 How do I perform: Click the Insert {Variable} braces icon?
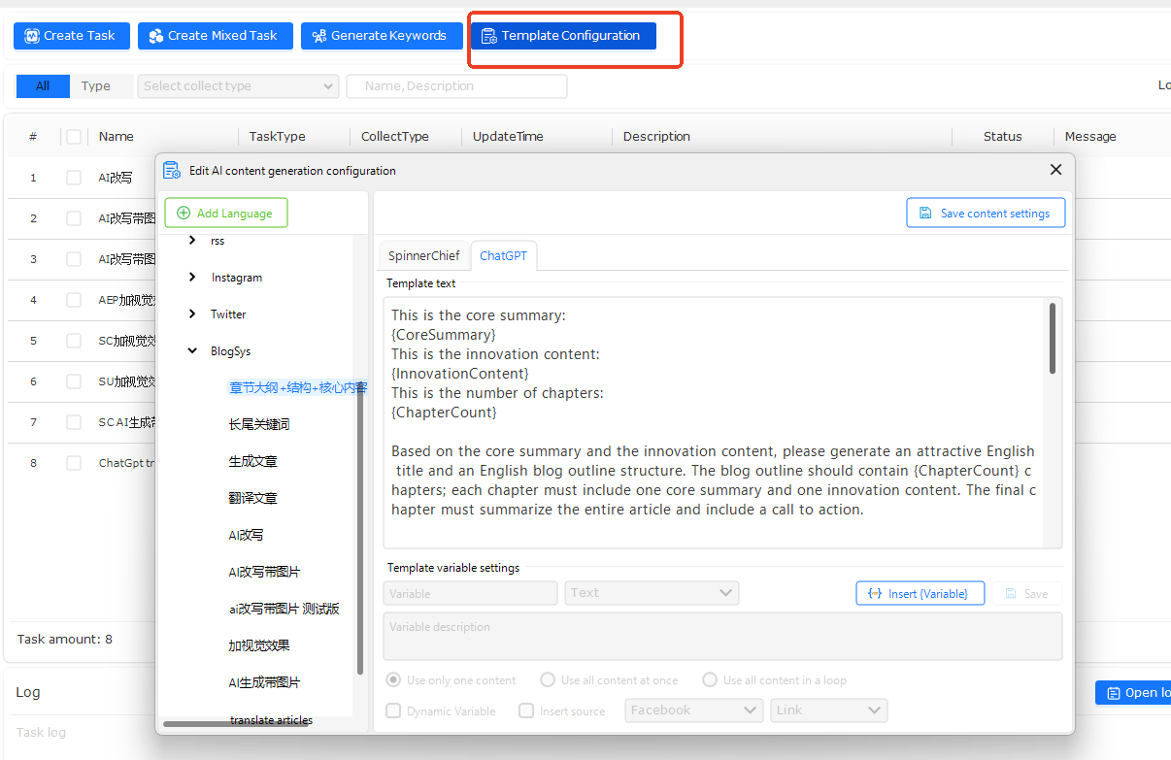pos(874,593)
